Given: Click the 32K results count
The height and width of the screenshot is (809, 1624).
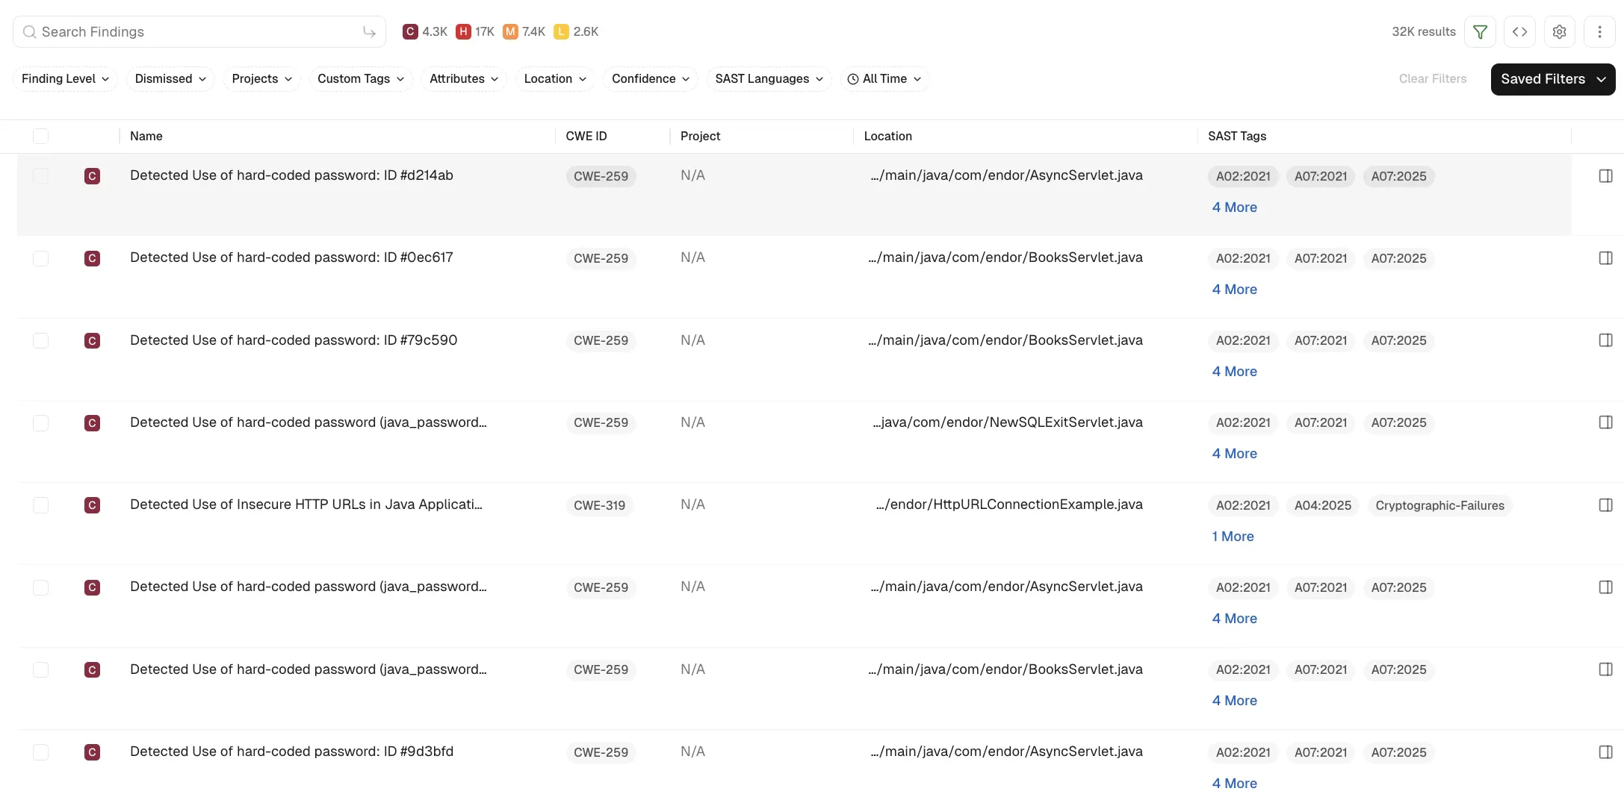Looking at the screenshot, I should pos(1423,32).
